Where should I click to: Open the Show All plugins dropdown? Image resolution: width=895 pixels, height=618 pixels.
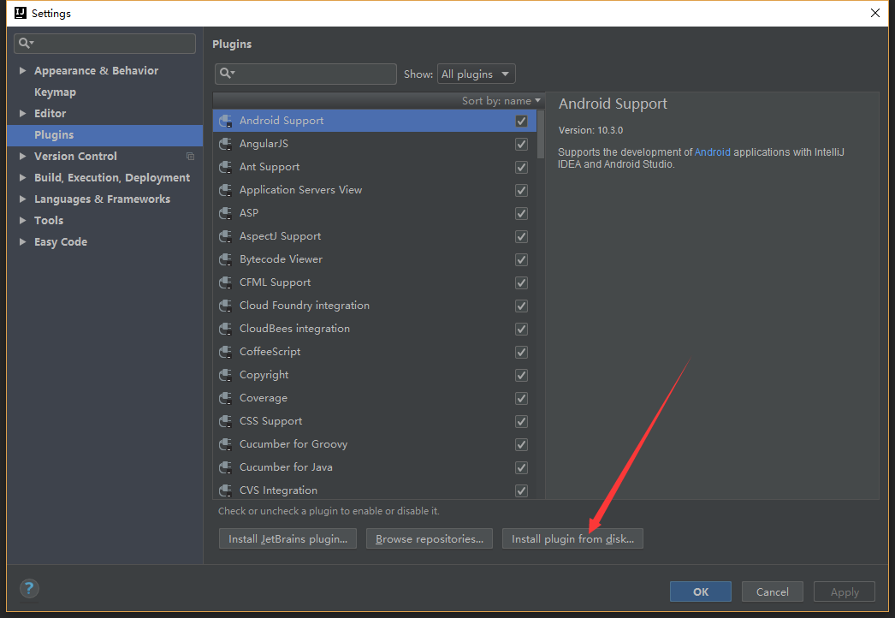pos(476,74)
